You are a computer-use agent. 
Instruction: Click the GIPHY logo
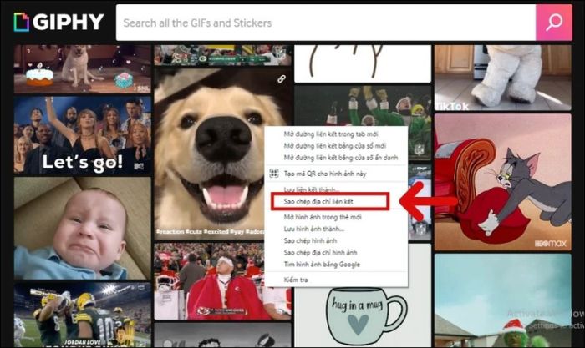coord(59,22)
